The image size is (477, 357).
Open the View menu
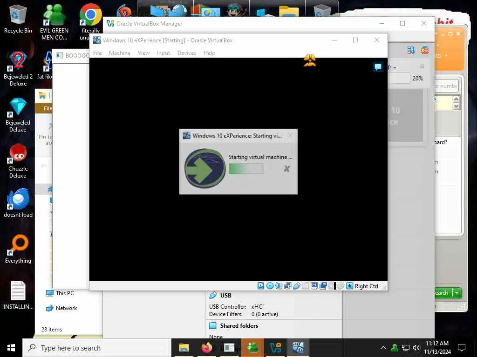coord(143,53)
